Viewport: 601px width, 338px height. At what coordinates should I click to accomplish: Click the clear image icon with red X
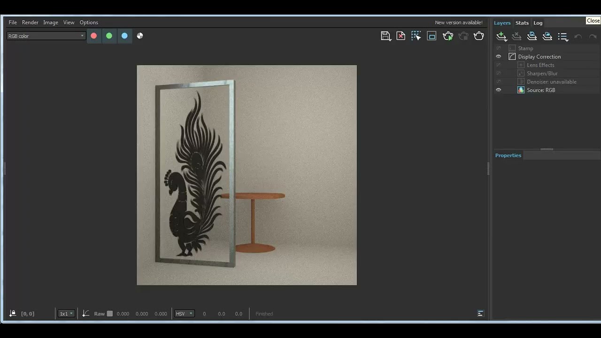coord(401,36)
